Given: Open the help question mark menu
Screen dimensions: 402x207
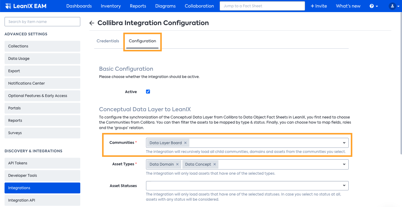Looking at the screenshot, I should pyautogui.click(x=374, y=6).
